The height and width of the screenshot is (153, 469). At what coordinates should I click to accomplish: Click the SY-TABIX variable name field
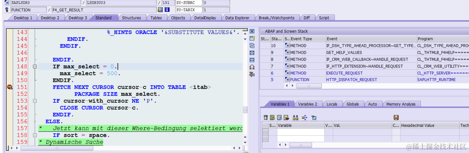[x=189, y=9]
